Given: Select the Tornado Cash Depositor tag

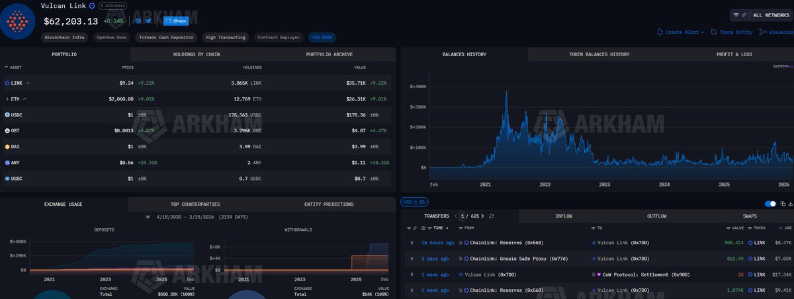Looking at the screenshot, I should (167, 38).
